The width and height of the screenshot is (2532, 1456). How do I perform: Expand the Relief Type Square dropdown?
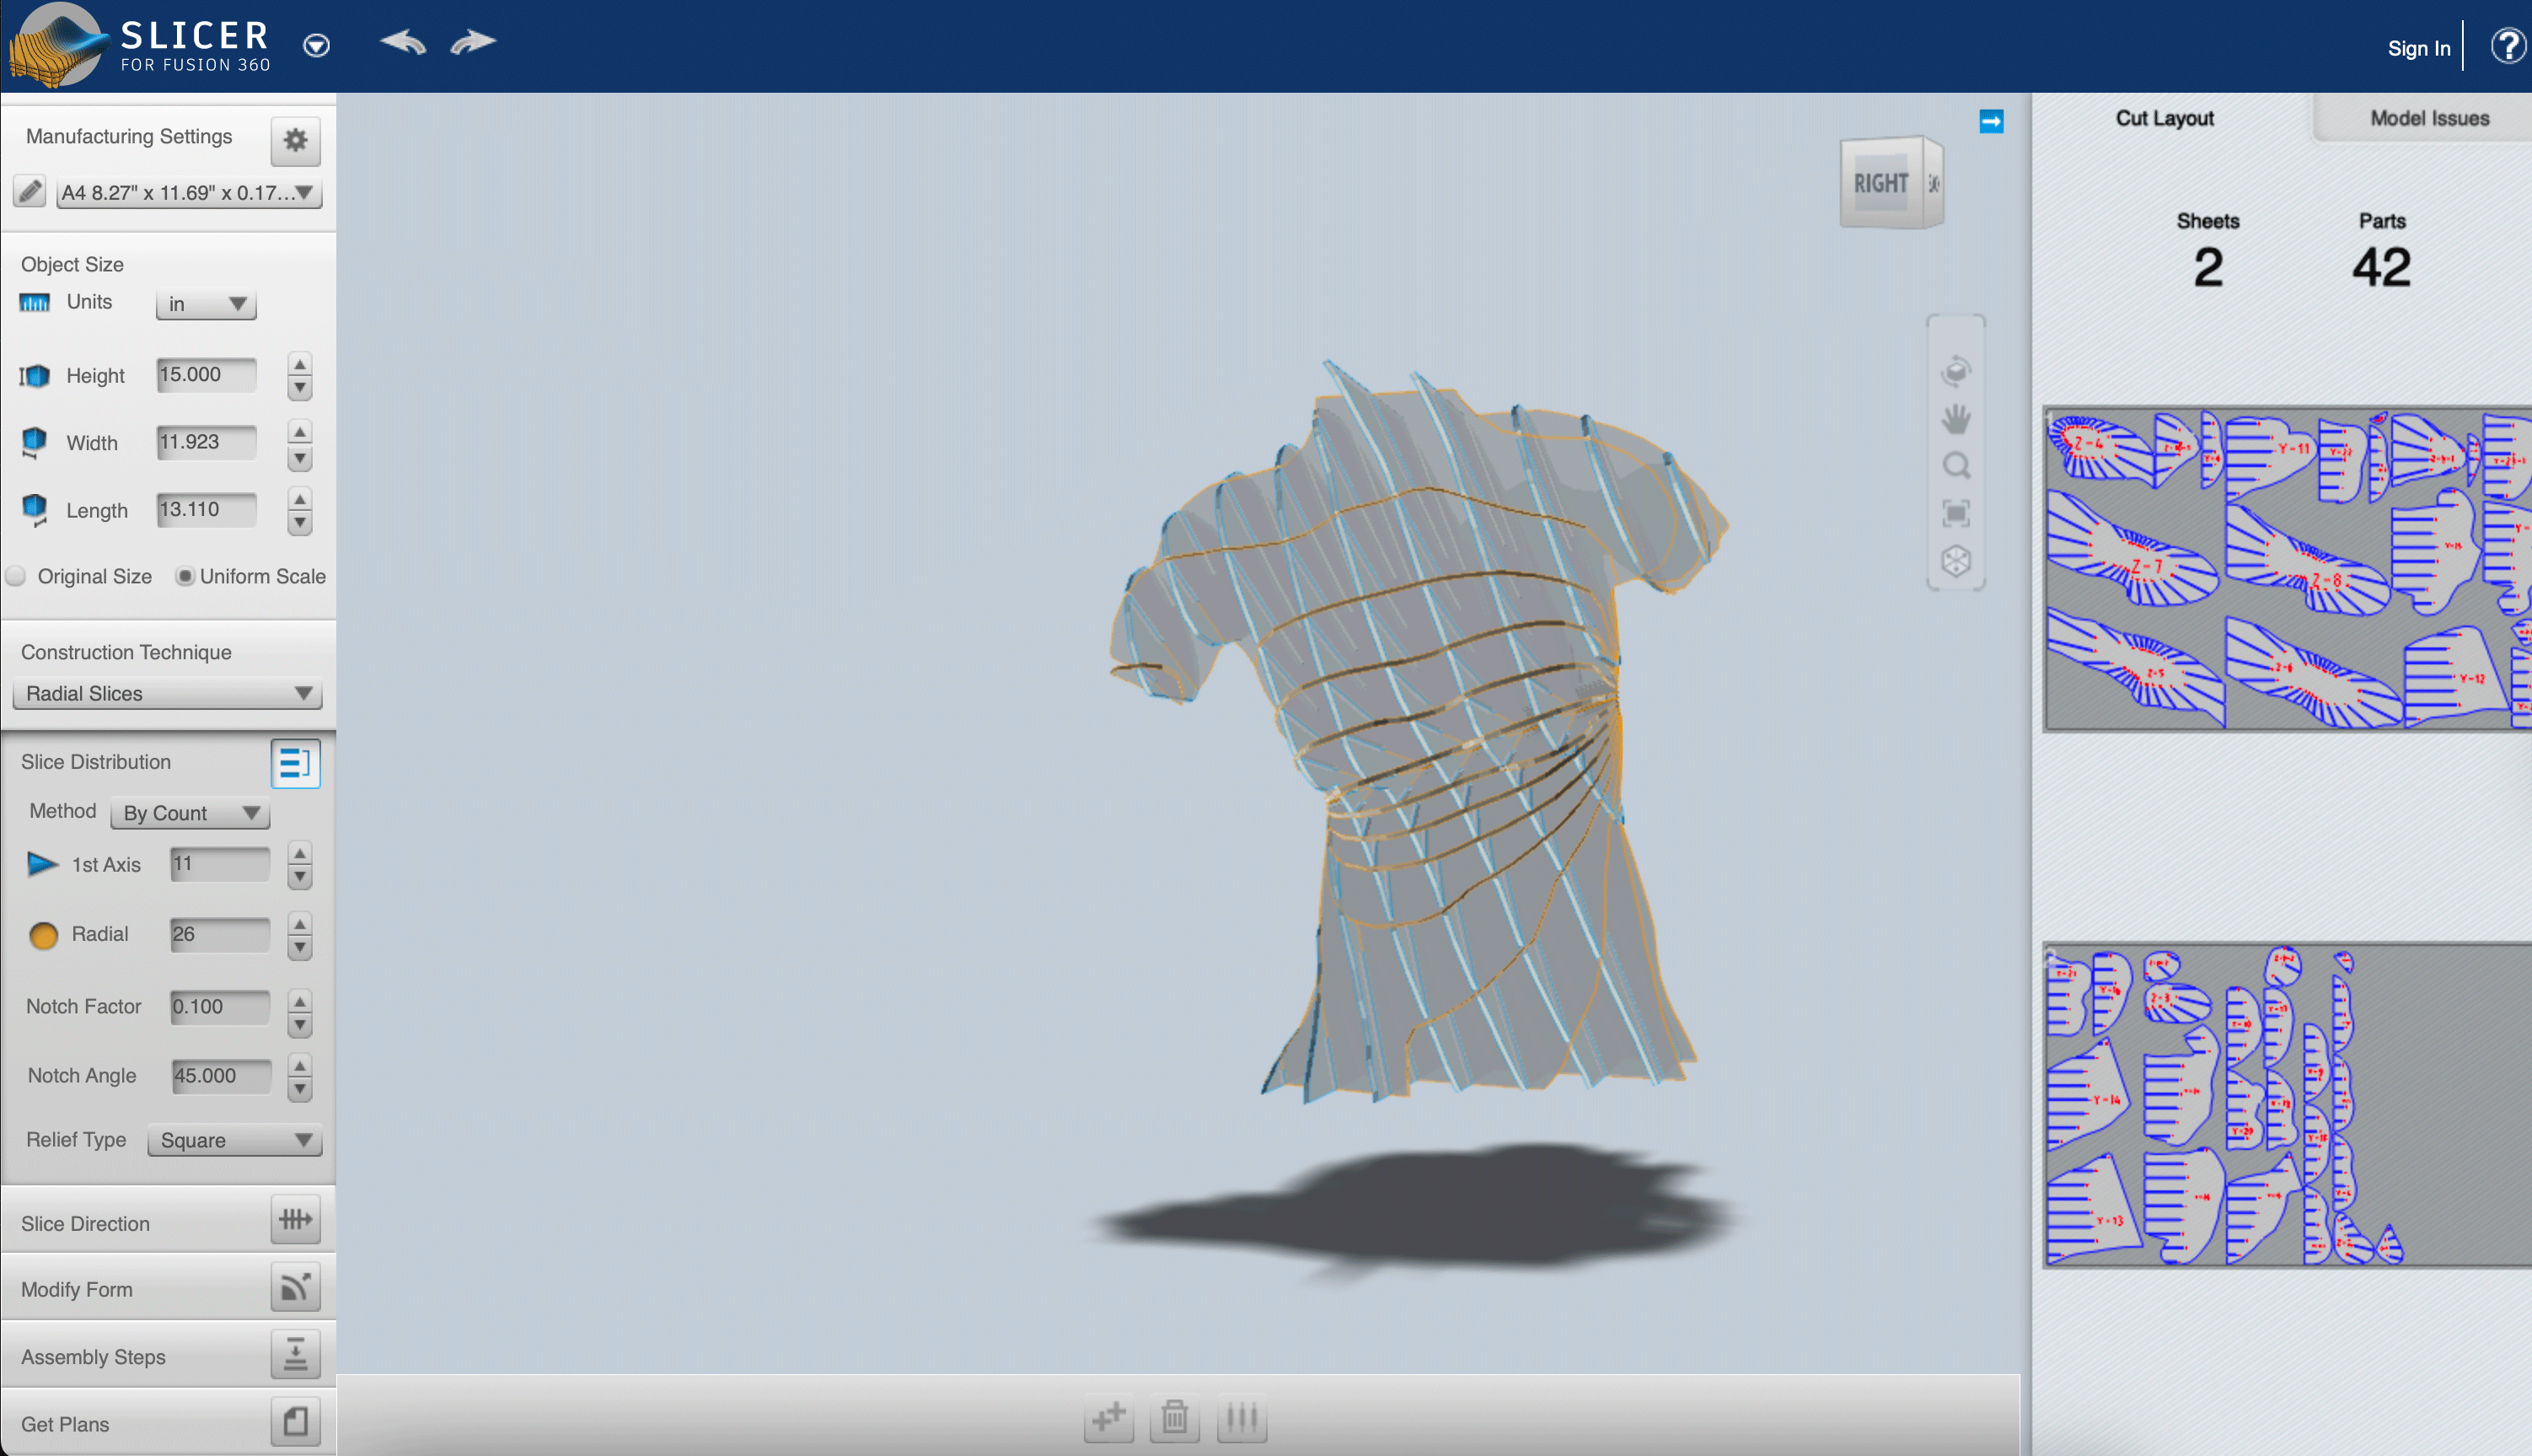(x=235, y=1140)
